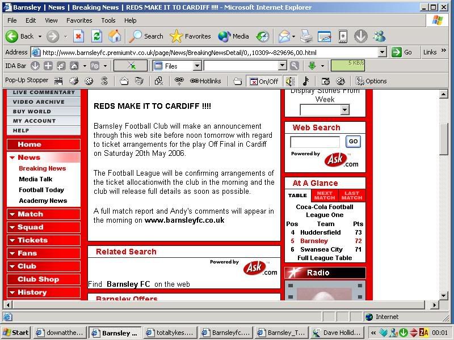Click the grey download arrow toolbar icon
The height and width of the screenshot is (340, 454).
pyautogui.click(x=361, y=36)
